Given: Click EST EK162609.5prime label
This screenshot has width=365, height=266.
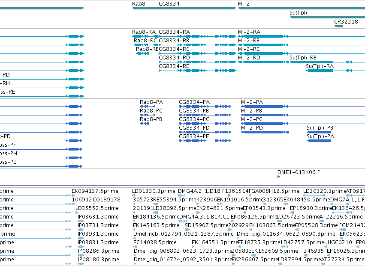Looking at the screenshot, I should (275, 251).
